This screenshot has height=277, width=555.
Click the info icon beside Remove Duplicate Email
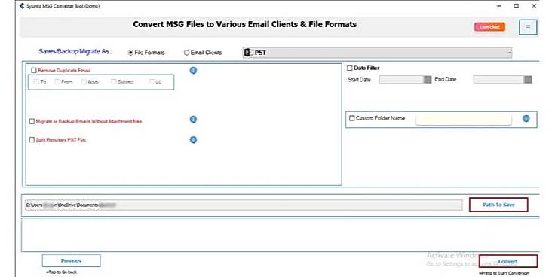coord(193,71)
